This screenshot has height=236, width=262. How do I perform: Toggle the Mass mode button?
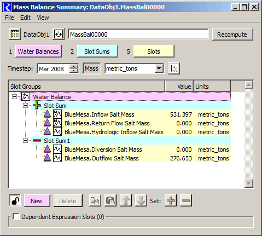[92, 68]
